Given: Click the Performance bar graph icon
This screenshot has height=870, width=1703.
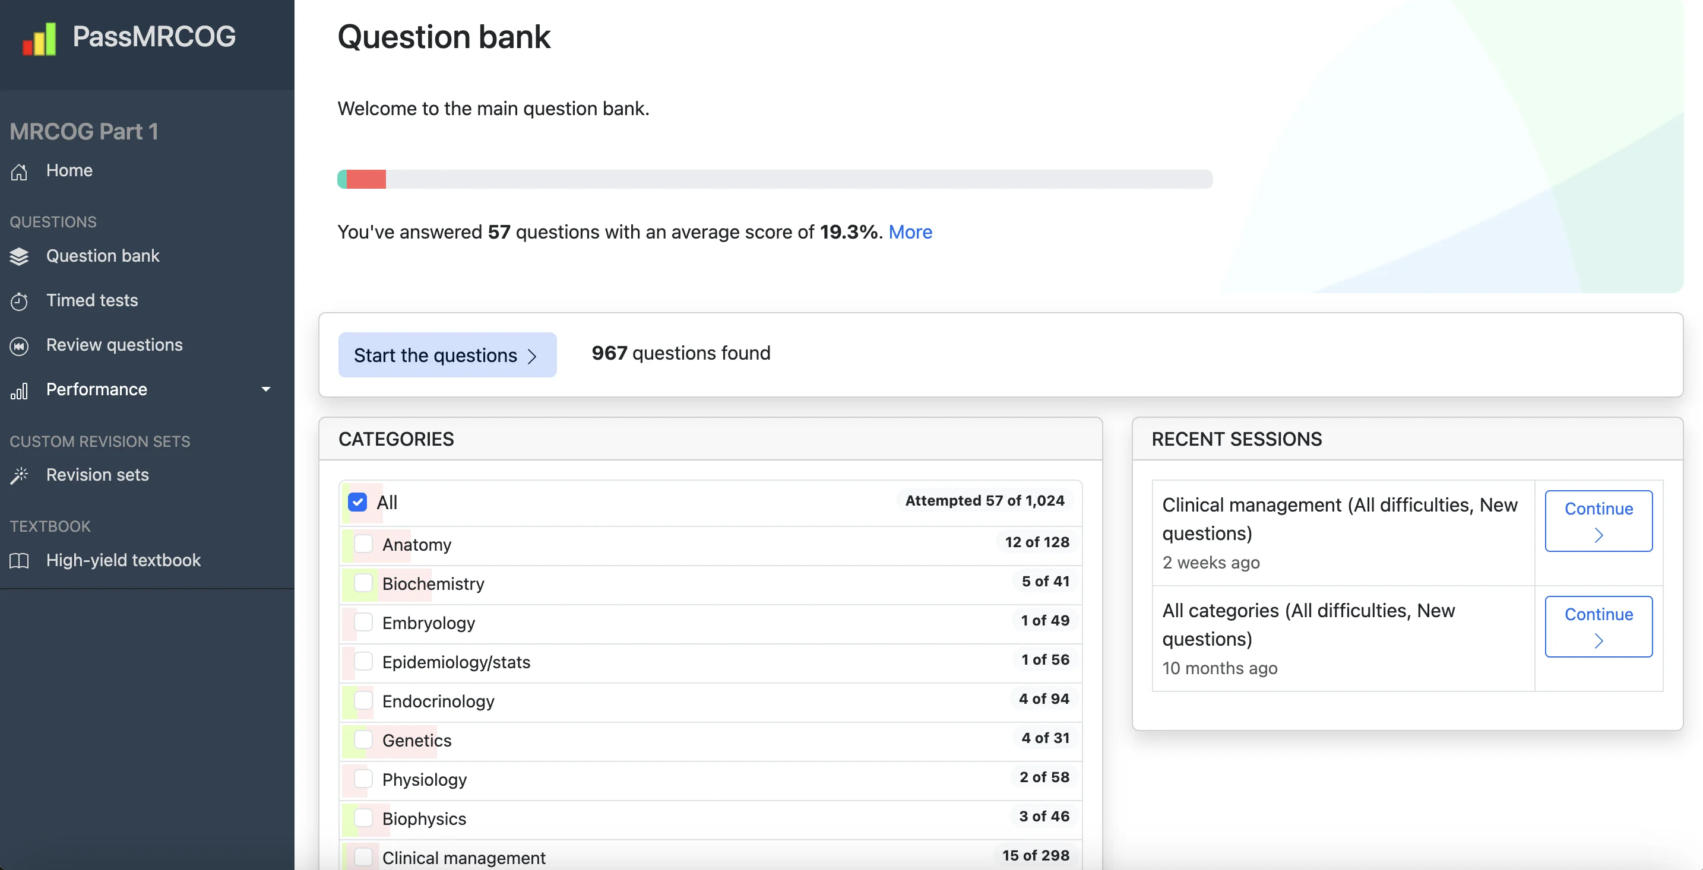Looking at the screenshot, I should pyautogui.click(x=19, y=390).
